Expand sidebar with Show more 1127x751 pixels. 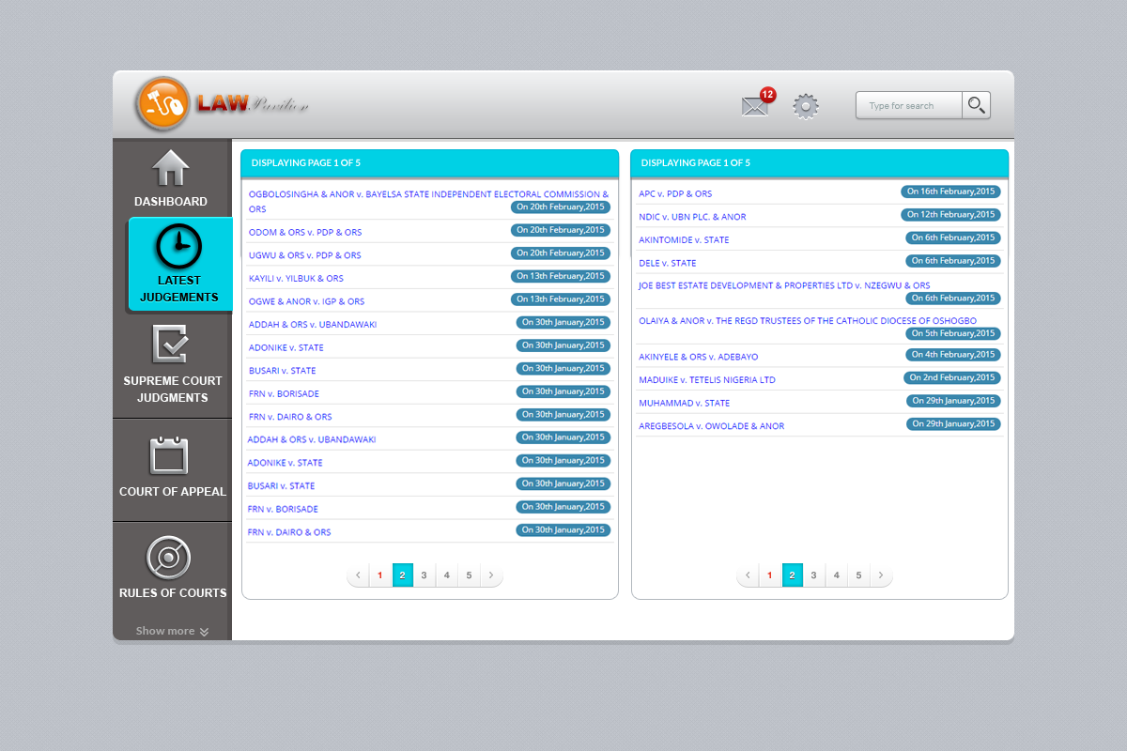(172, 631)
